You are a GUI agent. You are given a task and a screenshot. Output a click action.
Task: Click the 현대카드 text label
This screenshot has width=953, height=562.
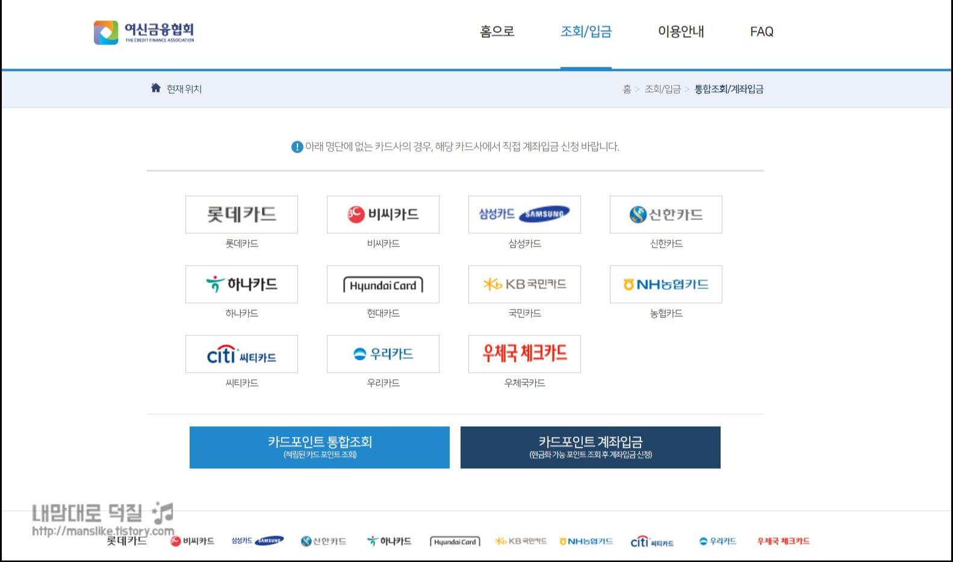coord(383,313)
